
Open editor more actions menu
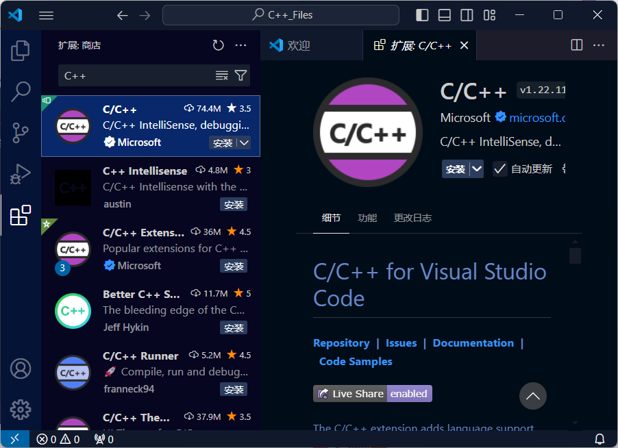(599, 45)
